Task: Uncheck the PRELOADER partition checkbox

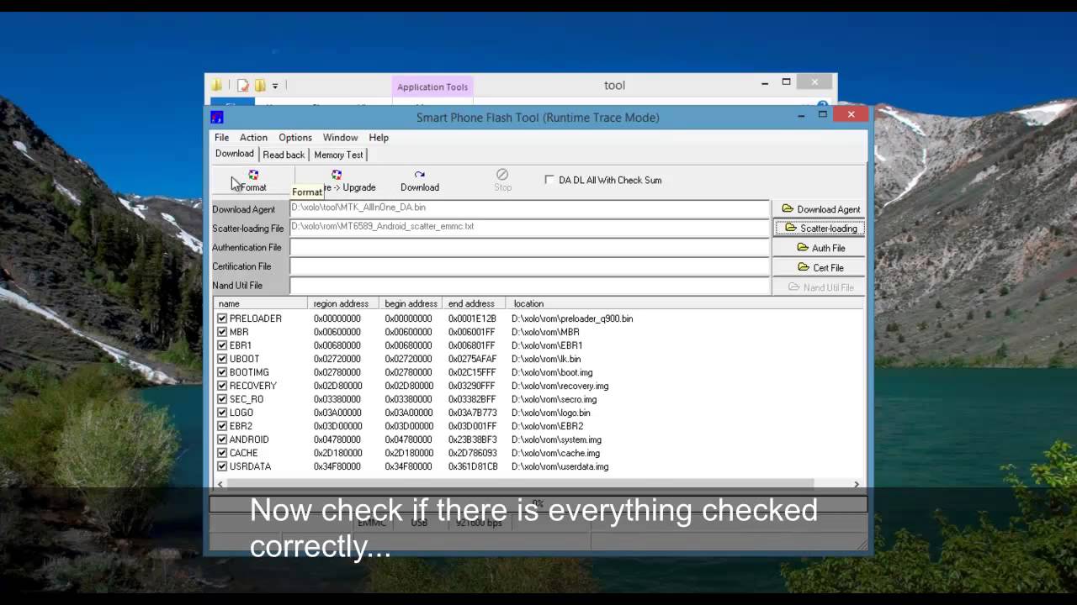Action: tap(222, 318)
